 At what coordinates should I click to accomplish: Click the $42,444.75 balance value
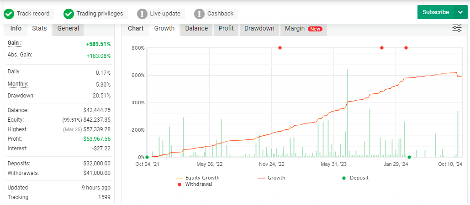click(97, 110)
